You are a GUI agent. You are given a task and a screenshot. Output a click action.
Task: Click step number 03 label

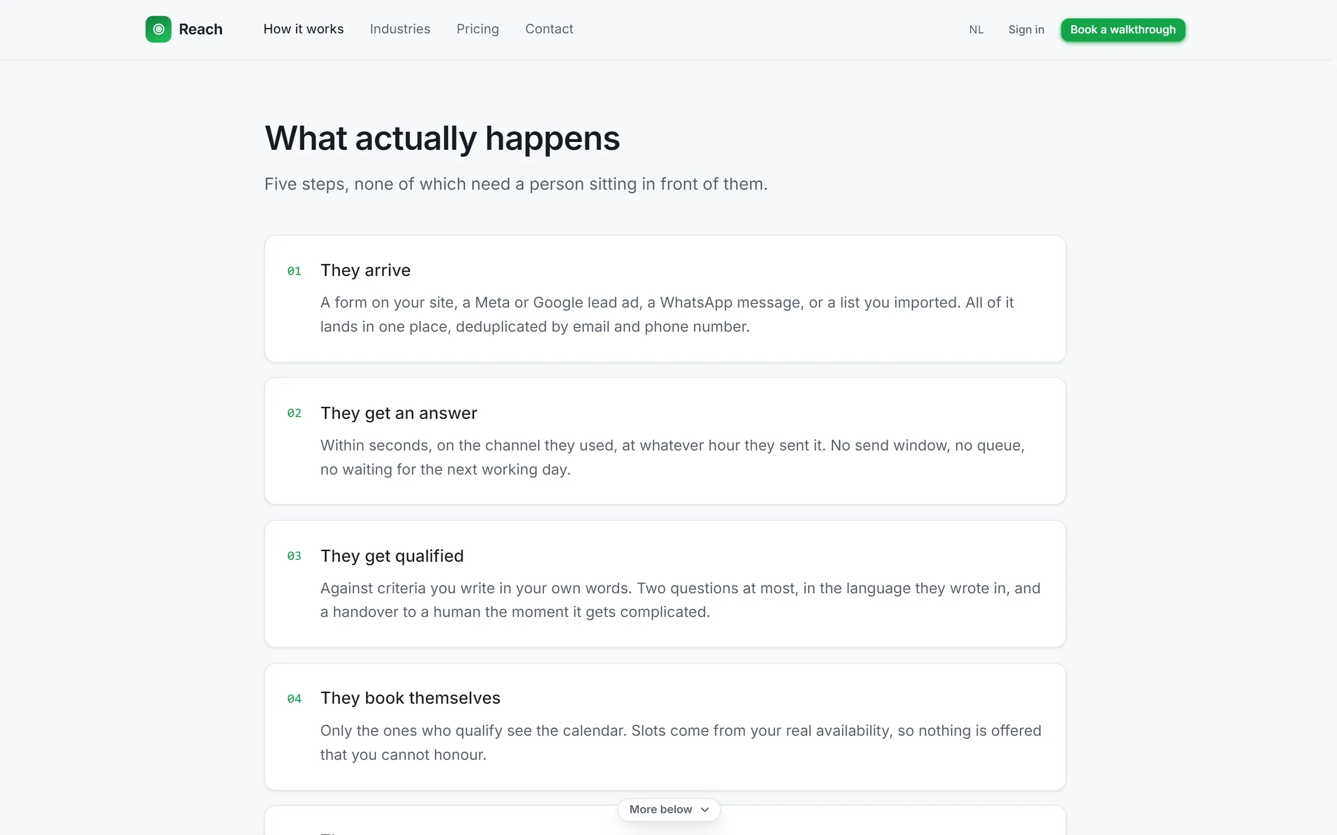click(294, 556)
